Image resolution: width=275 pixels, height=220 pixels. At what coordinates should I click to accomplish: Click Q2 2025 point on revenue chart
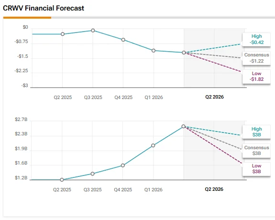point(62,180)
